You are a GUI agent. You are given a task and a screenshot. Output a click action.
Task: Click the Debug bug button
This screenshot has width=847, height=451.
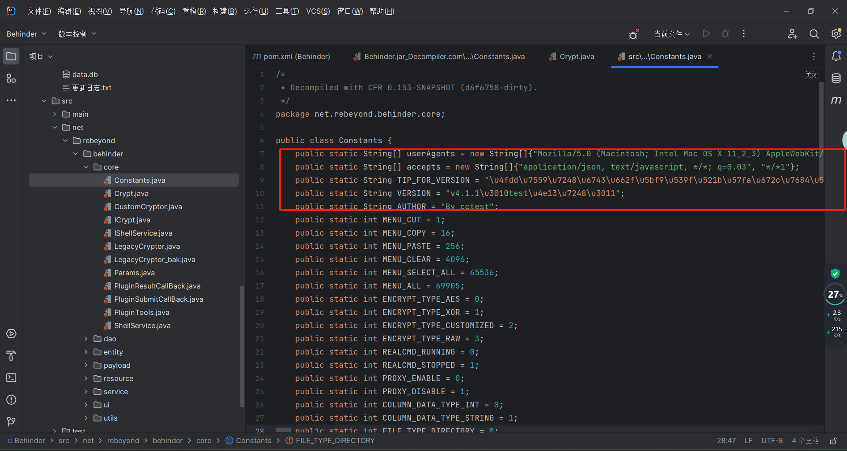tap(725, 34)
